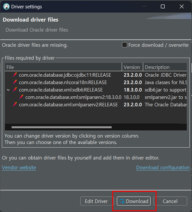This screenshot has height=212, width=192.
Task: Click the horizontal scrollbar in files list
Action: coord(62,127)
